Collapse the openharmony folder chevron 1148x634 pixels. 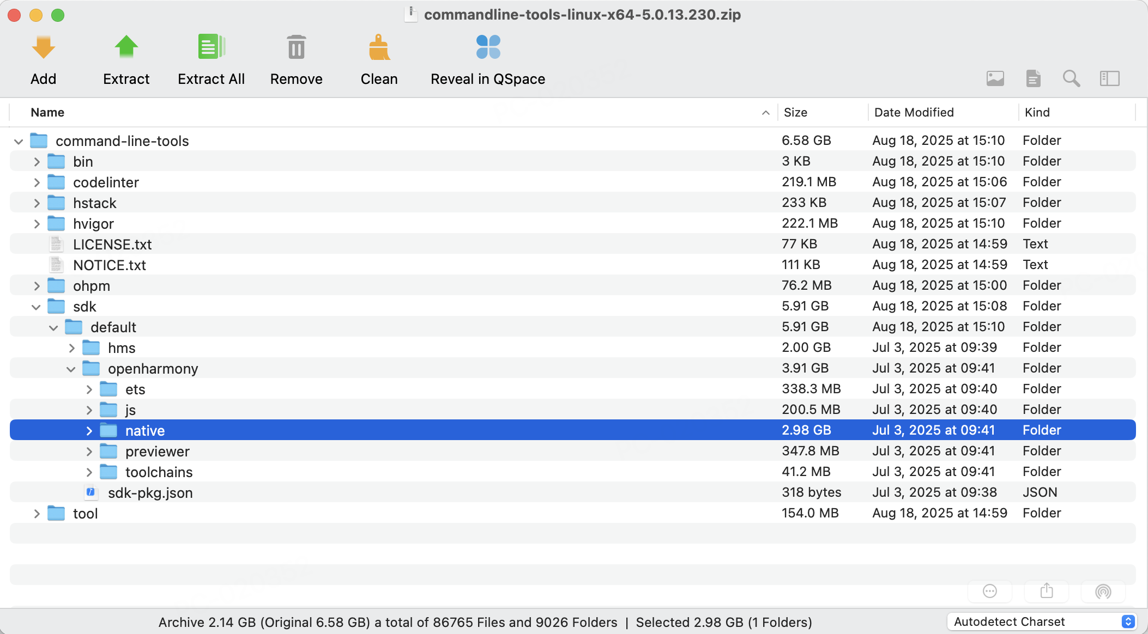tap(71, 369)
